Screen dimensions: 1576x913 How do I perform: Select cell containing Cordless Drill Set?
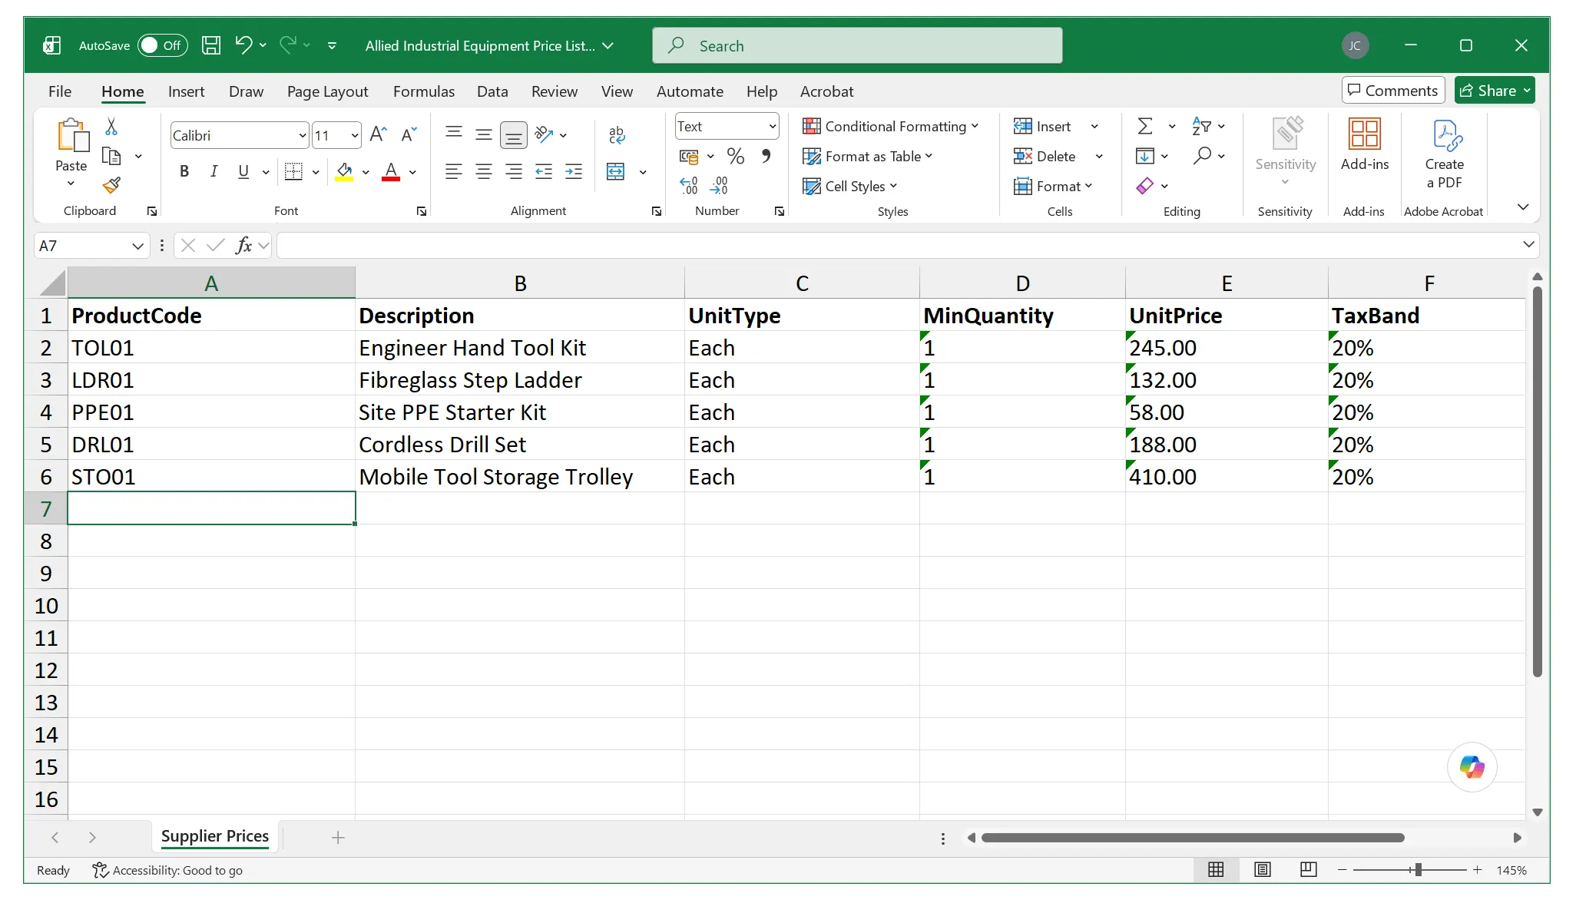coord(519,445)
